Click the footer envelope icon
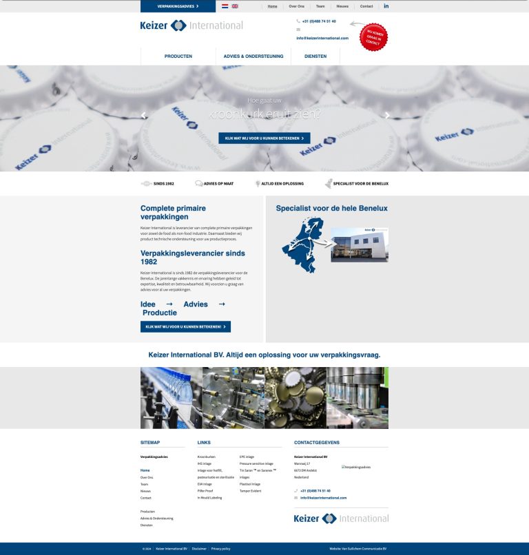Viewport: 529px width, 555px height. click(x=295, y=498)
